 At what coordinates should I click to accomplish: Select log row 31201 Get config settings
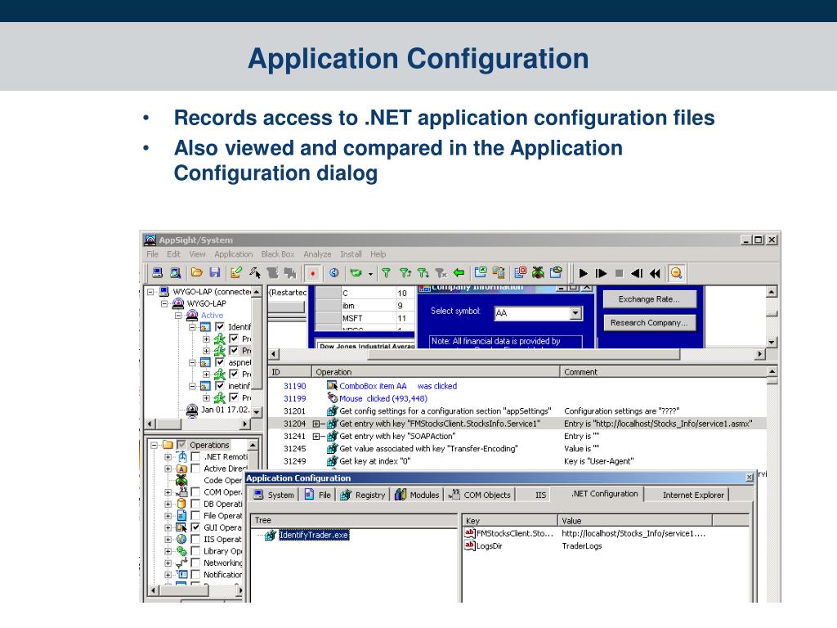point(517,411)
